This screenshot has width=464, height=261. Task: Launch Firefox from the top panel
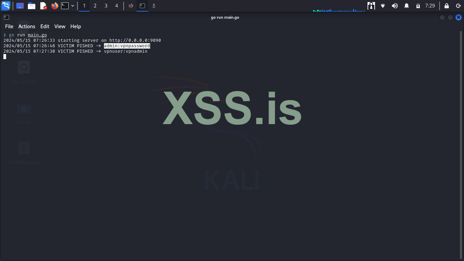[54, 6]
